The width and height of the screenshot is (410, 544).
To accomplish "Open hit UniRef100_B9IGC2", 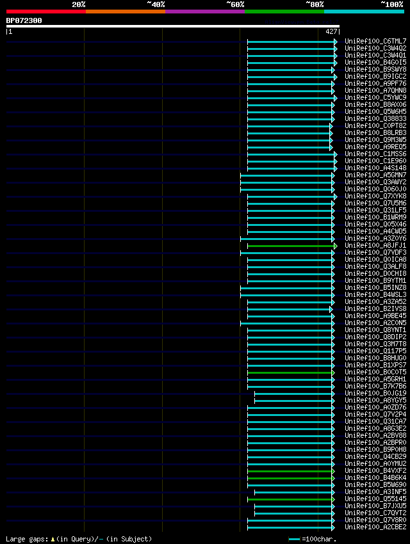I will [x=375, y=76].
